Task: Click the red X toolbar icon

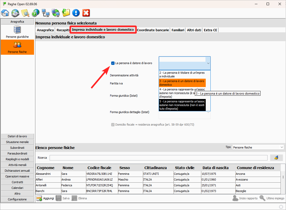Action: [x=86, y=13]
